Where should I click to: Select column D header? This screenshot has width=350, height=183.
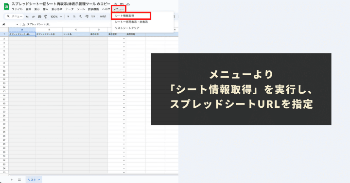(99, 30)
